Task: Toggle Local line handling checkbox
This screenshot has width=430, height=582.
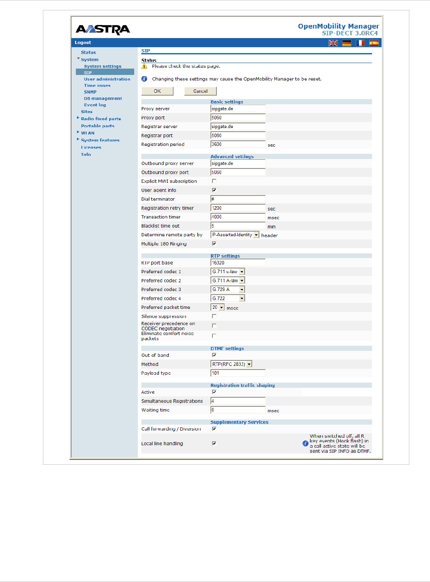Action: coord(214,444)
